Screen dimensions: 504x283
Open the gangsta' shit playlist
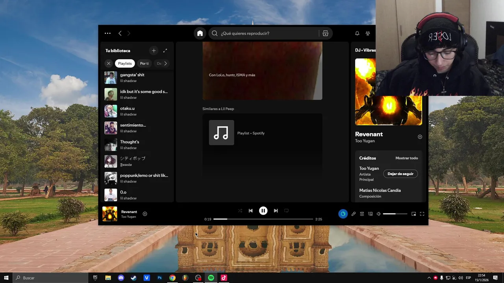click(137, 77)
